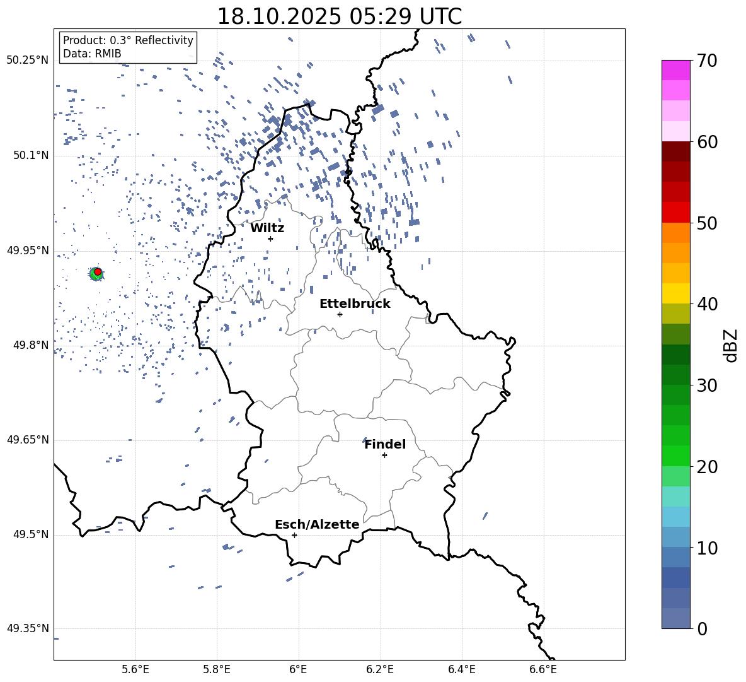The image size is (746, 682).
Task: Click the 49.5°N latitude label
Action: (31, 534)
